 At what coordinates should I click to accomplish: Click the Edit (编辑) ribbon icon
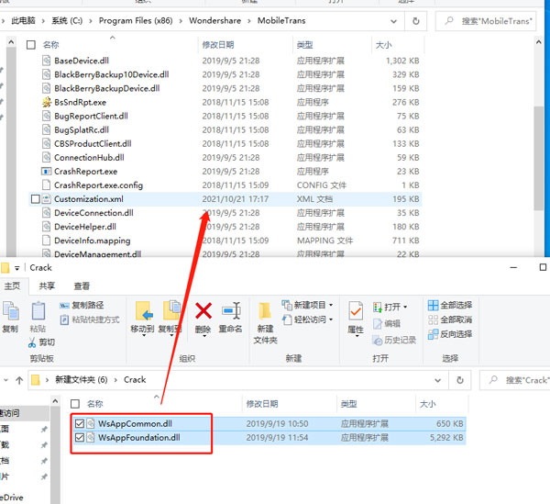tap(378, 323)
